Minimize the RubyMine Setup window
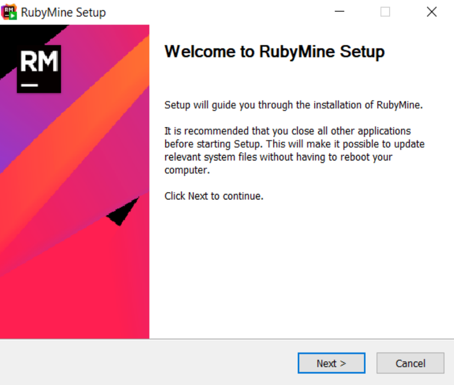This screenshot has height=385, width=454. pos(339,12)
